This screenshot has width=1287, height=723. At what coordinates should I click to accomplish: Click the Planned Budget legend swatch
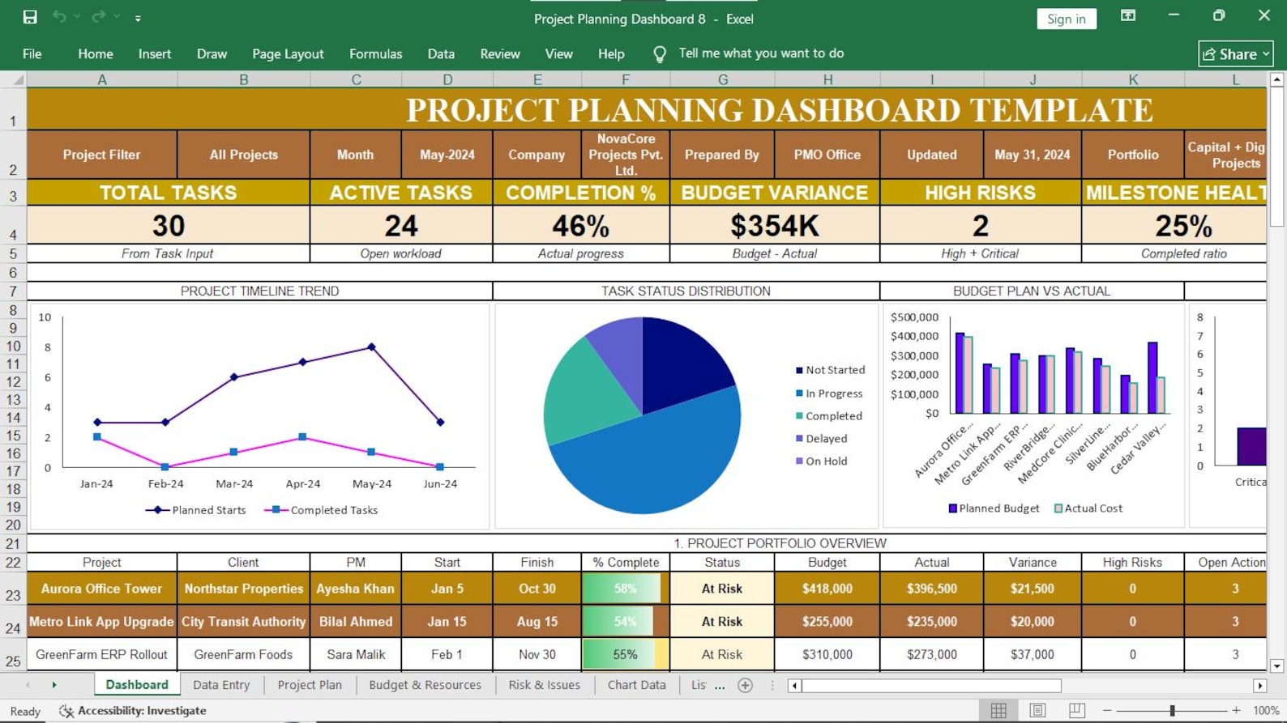953,508
